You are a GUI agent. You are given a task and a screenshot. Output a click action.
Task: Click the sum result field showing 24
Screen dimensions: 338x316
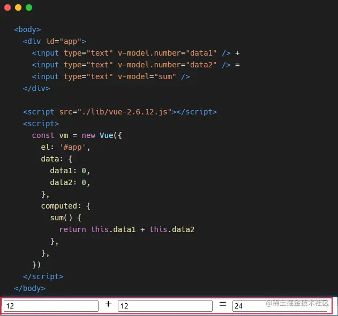[x=280, y=306]
